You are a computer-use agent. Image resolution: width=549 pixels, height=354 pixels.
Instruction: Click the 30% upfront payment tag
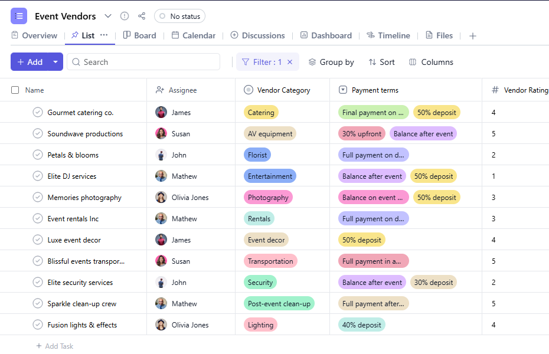pyautogui.click(x=362, y=133)
